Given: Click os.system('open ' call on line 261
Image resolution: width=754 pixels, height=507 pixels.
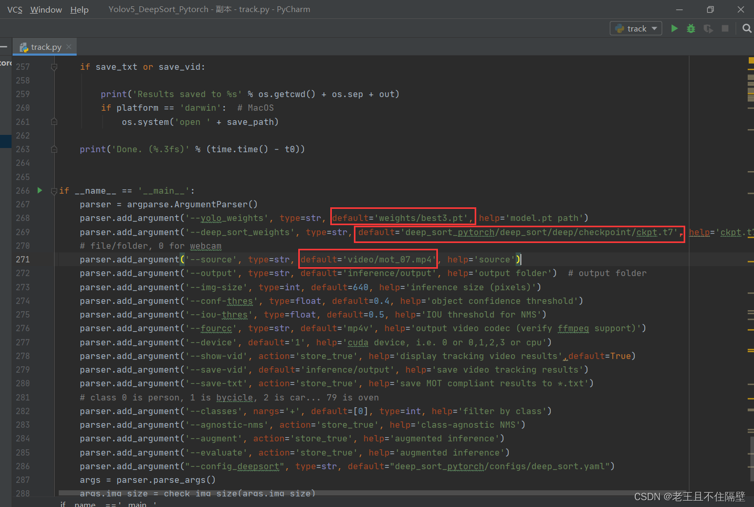Looking at the screenshot, I should [200, 122].
